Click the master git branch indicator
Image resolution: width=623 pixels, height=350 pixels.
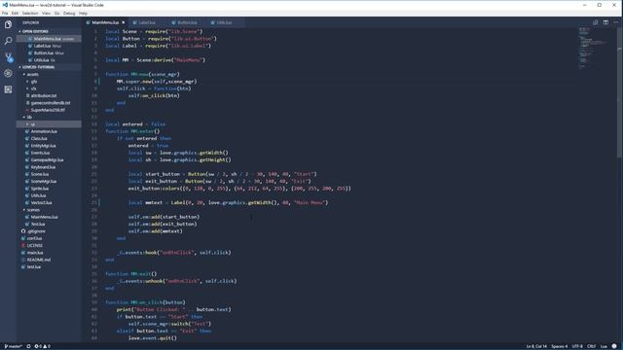(13, 346)
